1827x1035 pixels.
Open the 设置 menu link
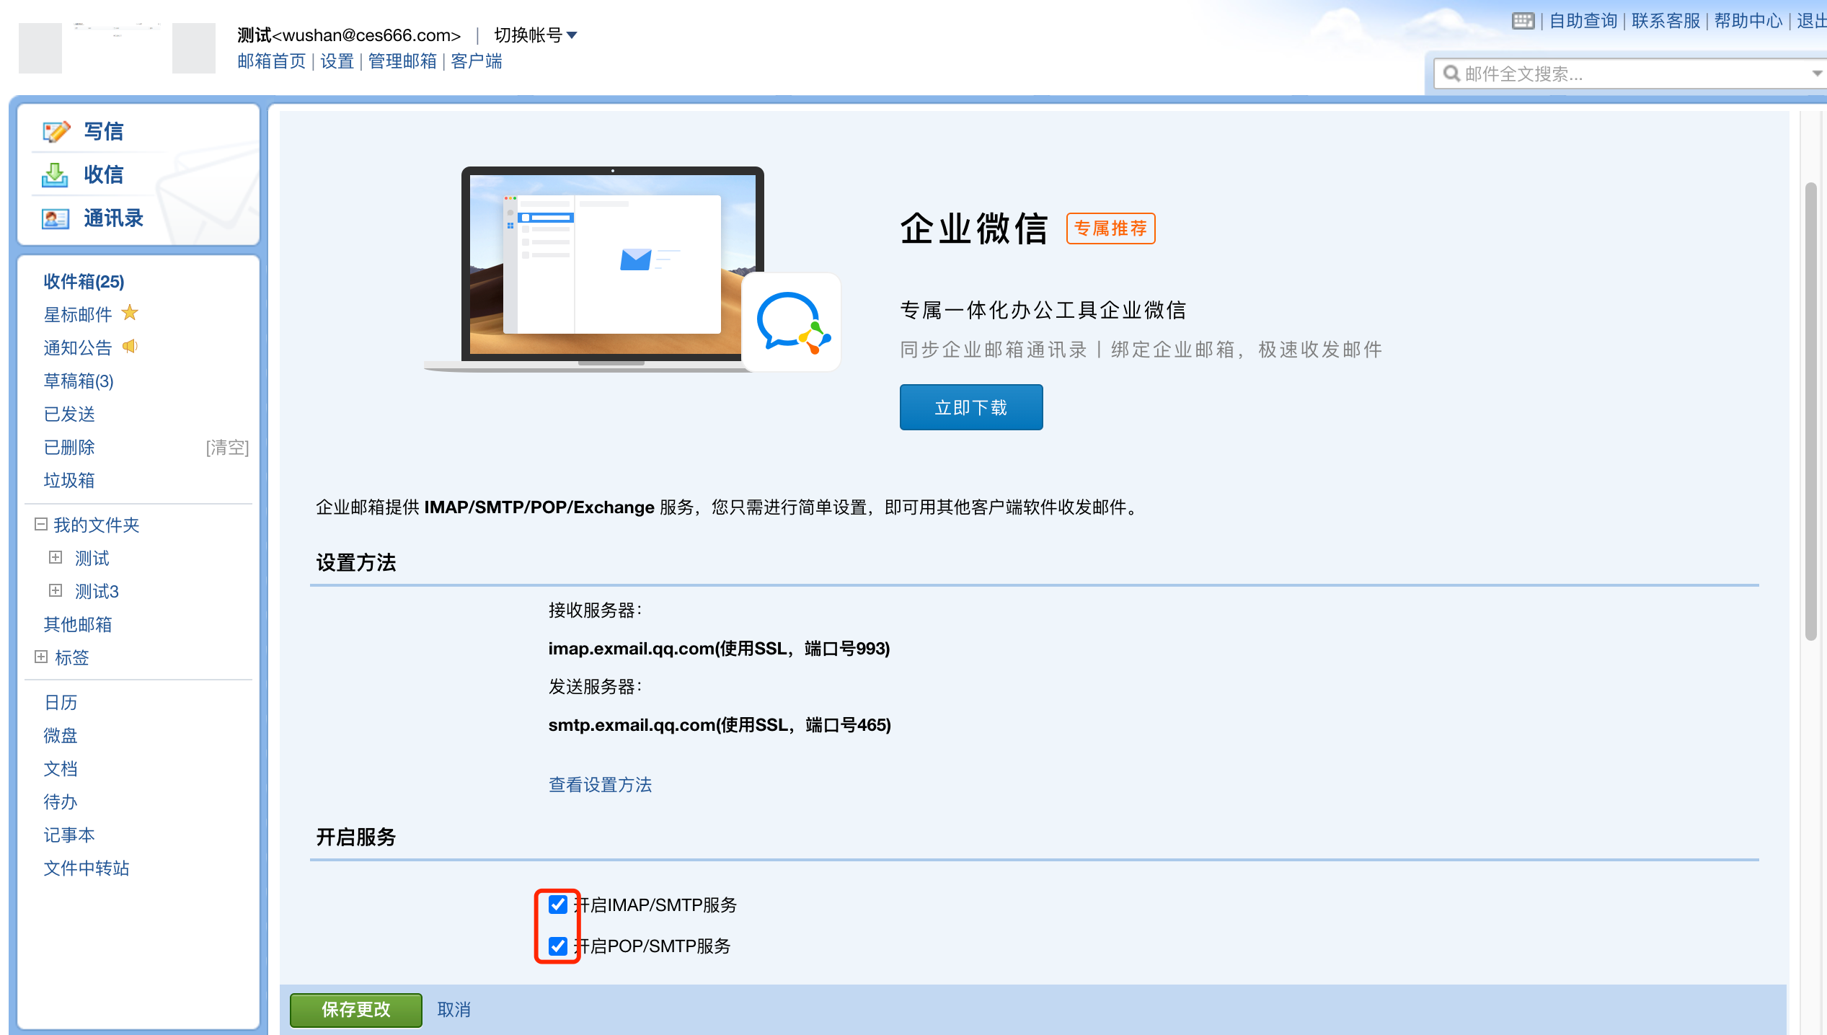[x=337, y=61]
